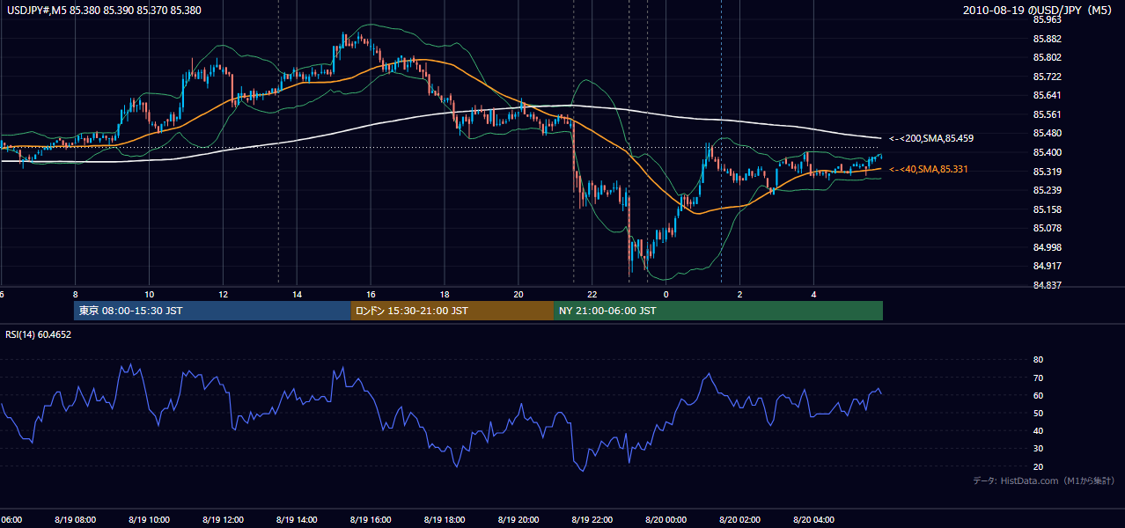Screen dimensions: 1125x528
Task: Select the Tokyo 08:00-15:30 JST session bar
Action: point(212,311)
